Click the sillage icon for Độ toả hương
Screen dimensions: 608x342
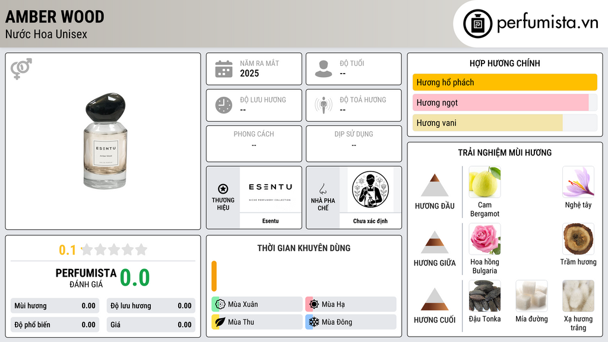click(324, 105)
